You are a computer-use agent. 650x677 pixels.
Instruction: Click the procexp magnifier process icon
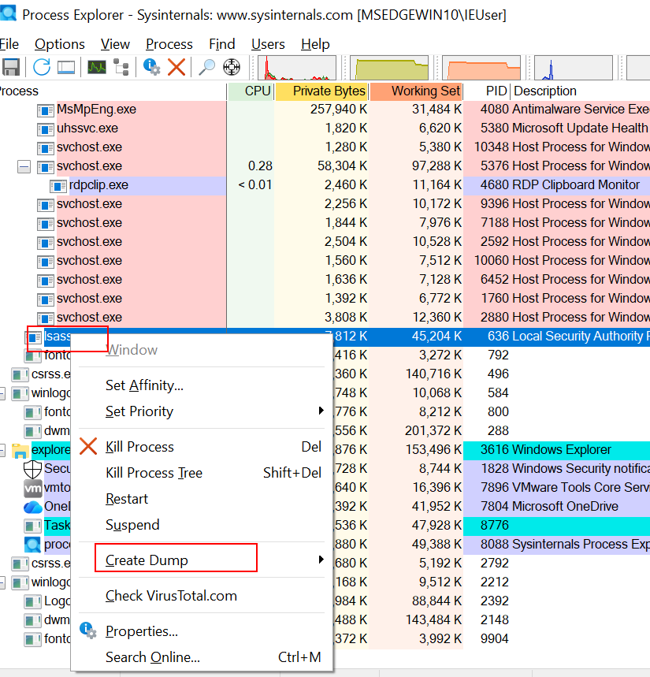[x=32, y=545]
